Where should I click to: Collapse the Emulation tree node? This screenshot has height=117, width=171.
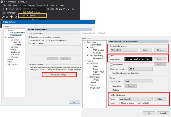[x=88, y=64]
